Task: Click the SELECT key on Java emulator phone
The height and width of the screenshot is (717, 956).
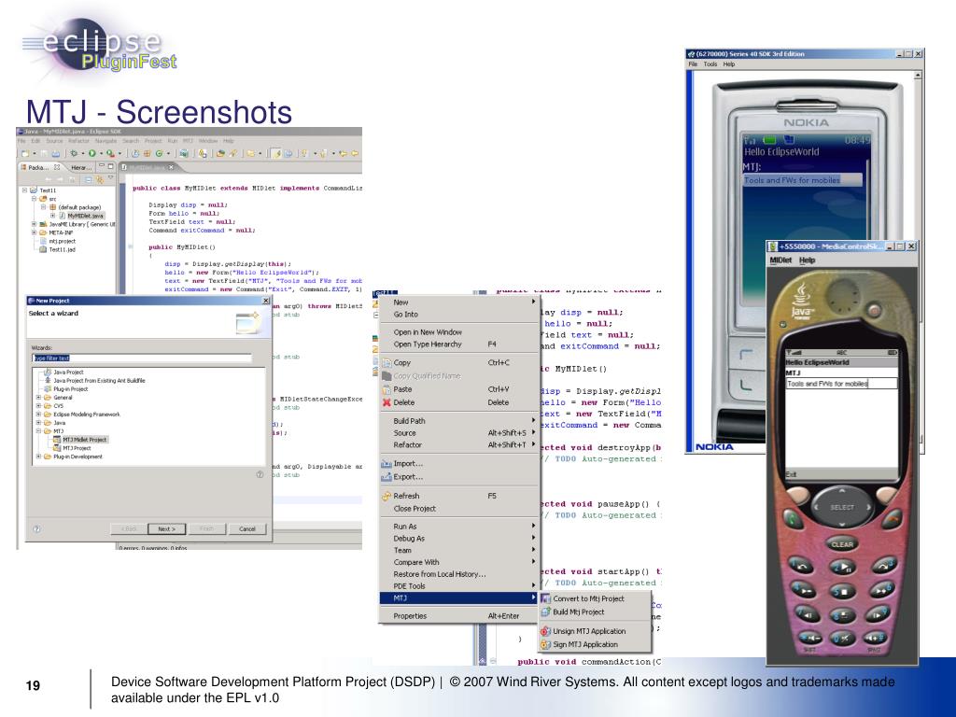Action: pos(843,507)
